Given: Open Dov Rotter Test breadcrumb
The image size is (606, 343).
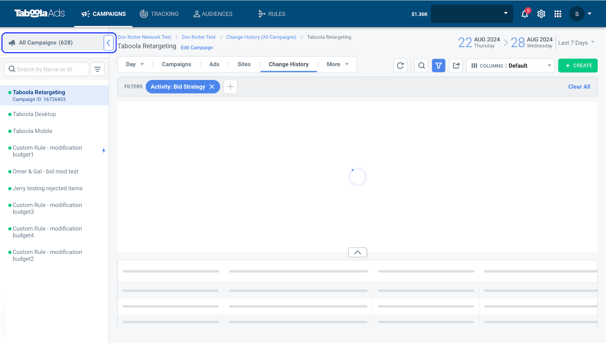Looking at the screenshot, I should [198, 37].
